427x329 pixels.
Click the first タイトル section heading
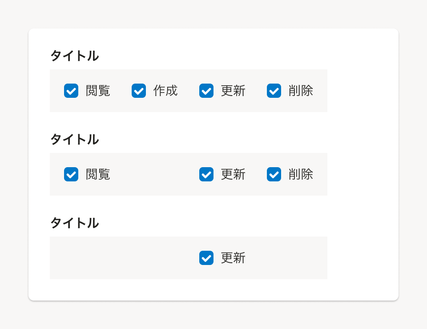(x=74, y=56)
